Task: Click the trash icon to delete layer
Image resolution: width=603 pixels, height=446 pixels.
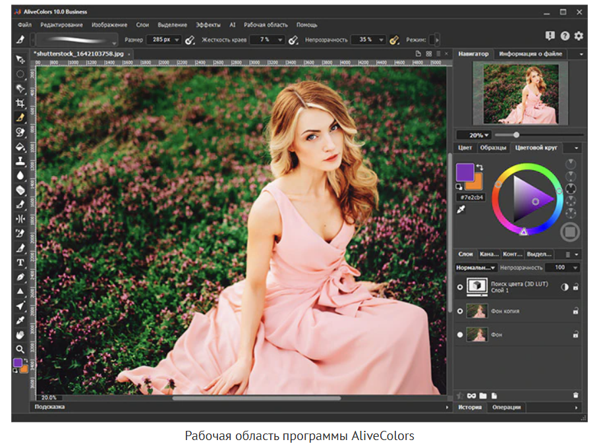Action: [x=576, y=395]
